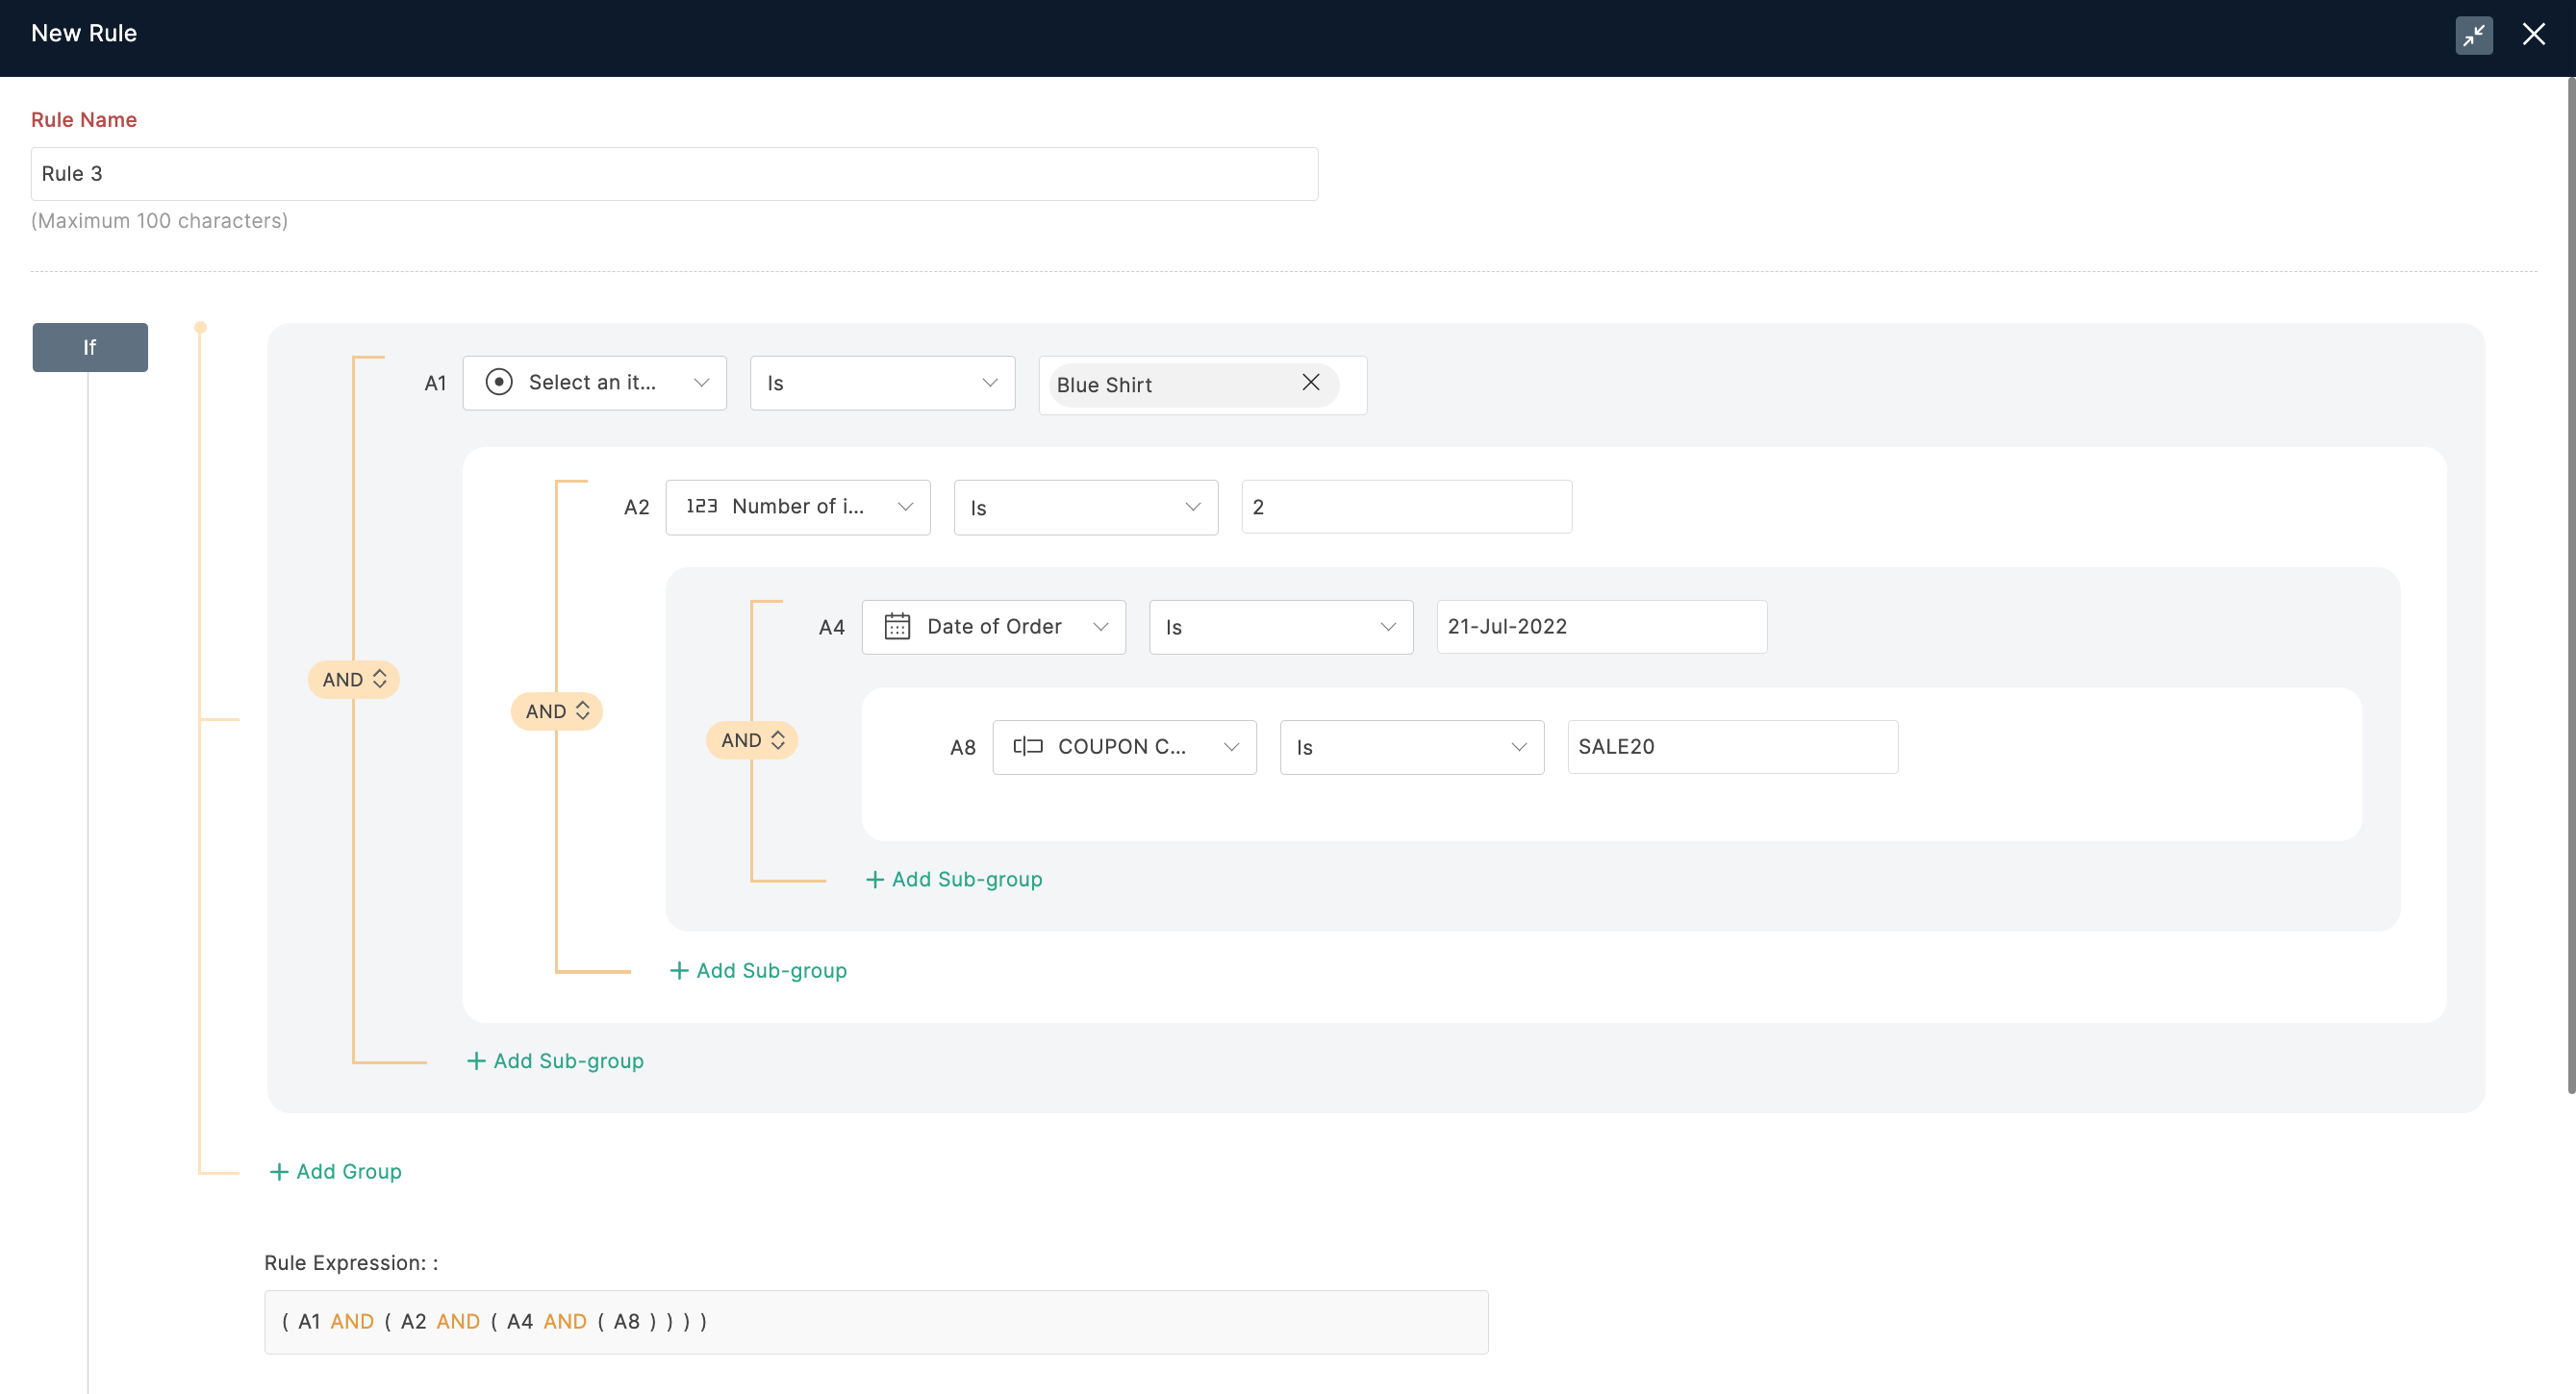Click Add Sub-group under the A2 group
2576x1394 pixels.
[555, 1060]
